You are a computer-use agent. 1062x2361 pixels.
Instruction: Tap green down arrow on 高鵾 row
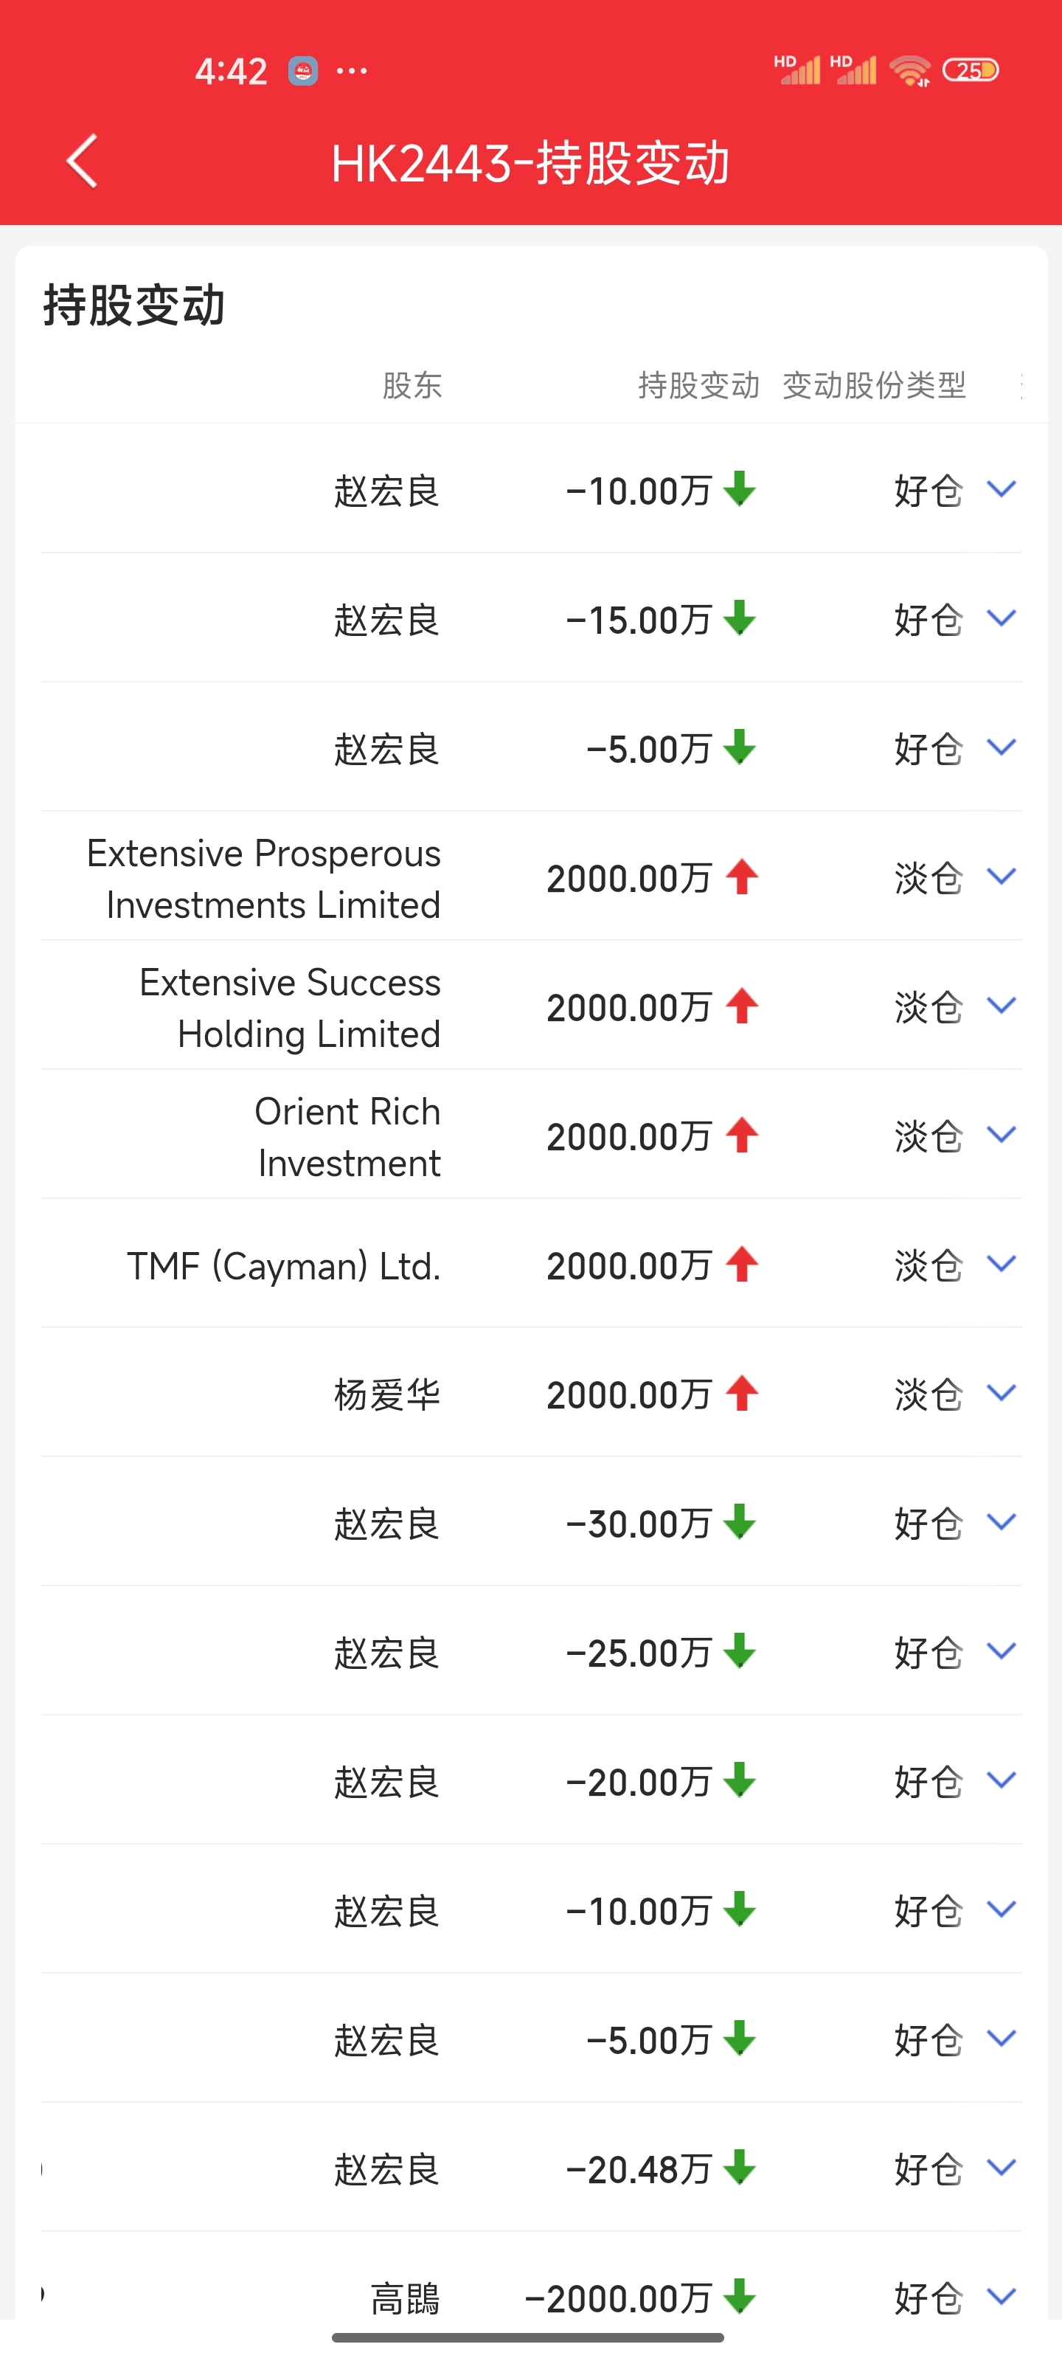[738, 2297]
